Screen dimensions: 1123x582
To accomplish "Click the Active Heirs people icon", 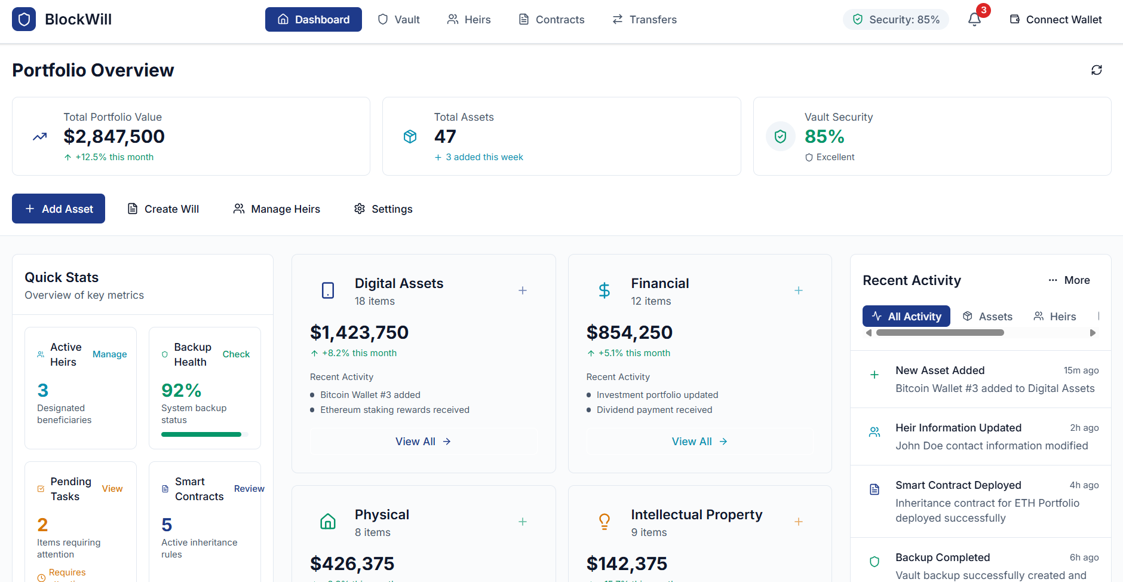I will [41, 354].
